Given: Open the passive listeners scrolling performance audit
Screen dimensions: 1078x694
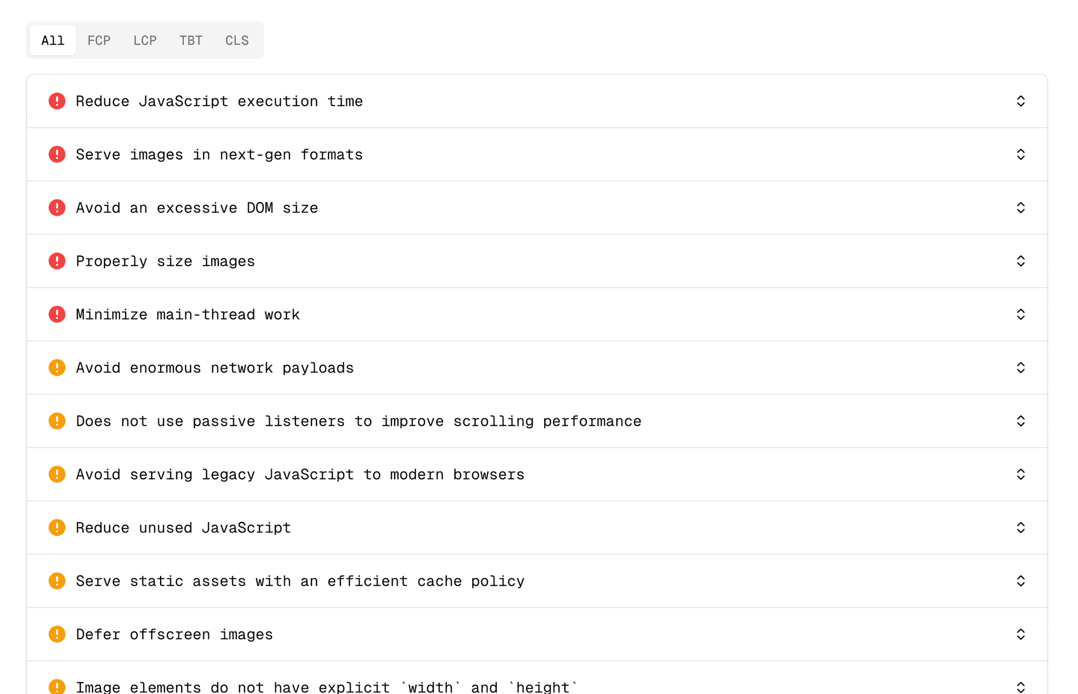Looking at the screenshot, I should tap(1020, 421).
